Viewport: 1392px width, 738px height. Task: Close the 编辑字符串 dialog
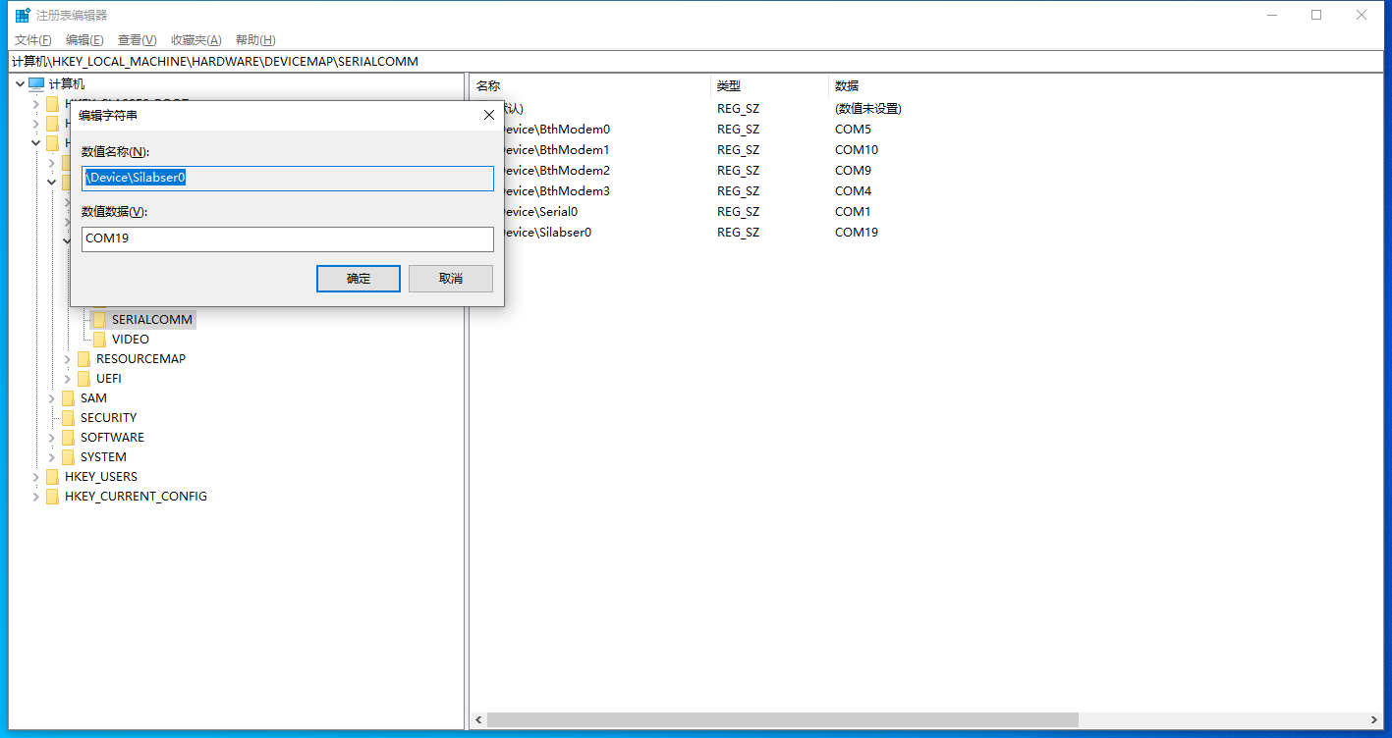point(489,115)
